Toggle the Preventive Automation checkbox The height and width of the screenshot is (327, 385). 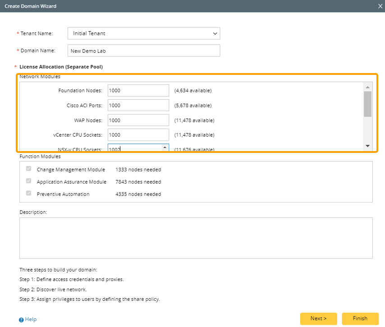pyautogui.click(x=29, y=193)
